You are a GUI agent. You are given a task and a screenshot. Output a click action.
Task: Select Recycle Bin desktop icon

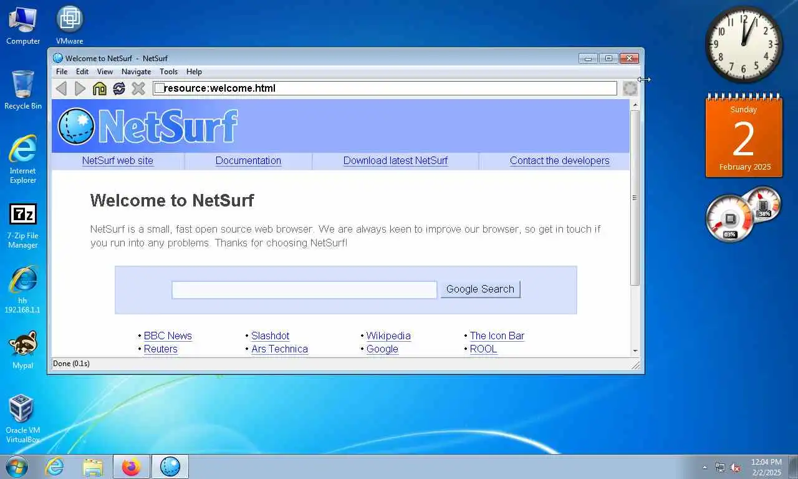(x=23, y=90)
